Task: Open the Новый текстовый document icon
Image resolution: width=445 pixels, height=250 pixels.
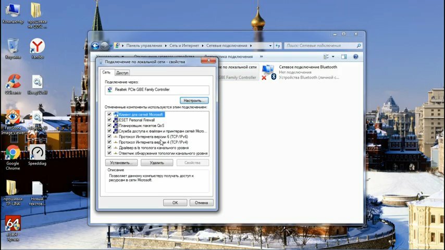Action: pyautogui.click(x=37, y=193)
